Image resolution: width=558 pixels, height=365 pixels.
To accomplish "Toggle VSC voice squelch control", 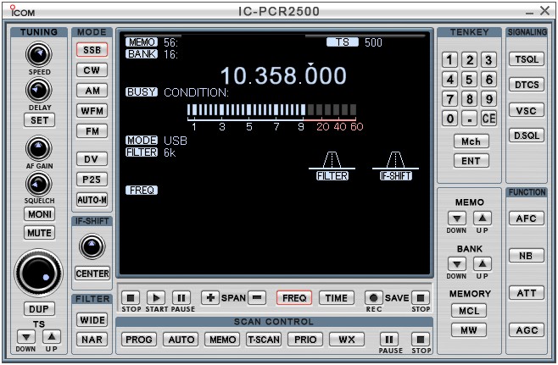I will click(527, 110).
